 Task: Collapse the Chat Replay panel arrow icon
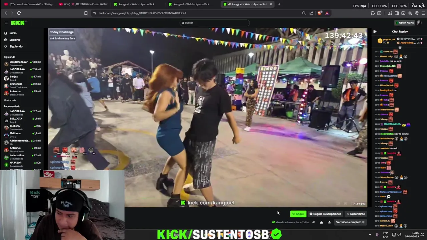tap(375, 32)
